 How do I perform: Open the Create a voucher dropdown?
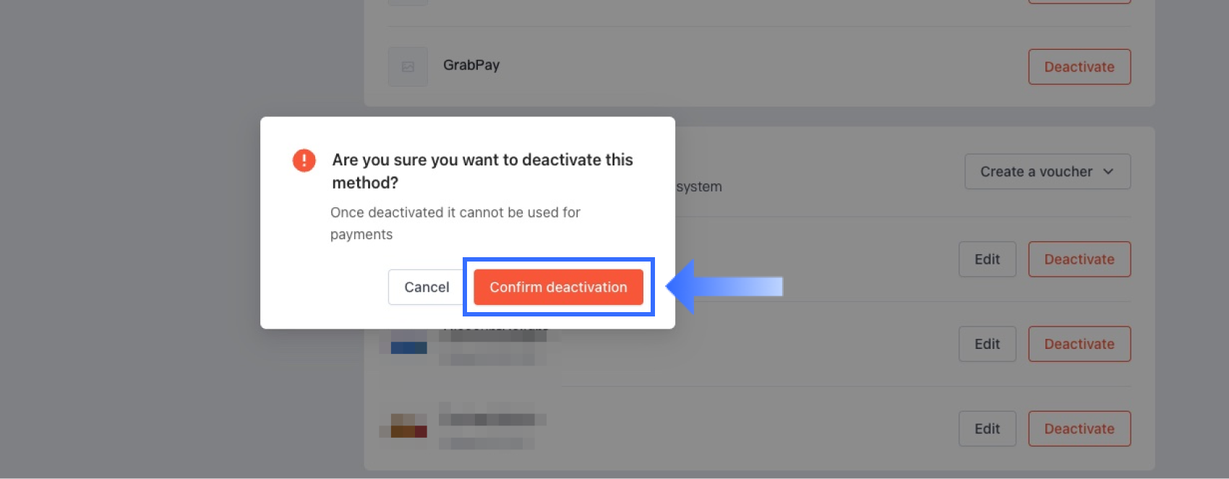(x=1047, y=171)
